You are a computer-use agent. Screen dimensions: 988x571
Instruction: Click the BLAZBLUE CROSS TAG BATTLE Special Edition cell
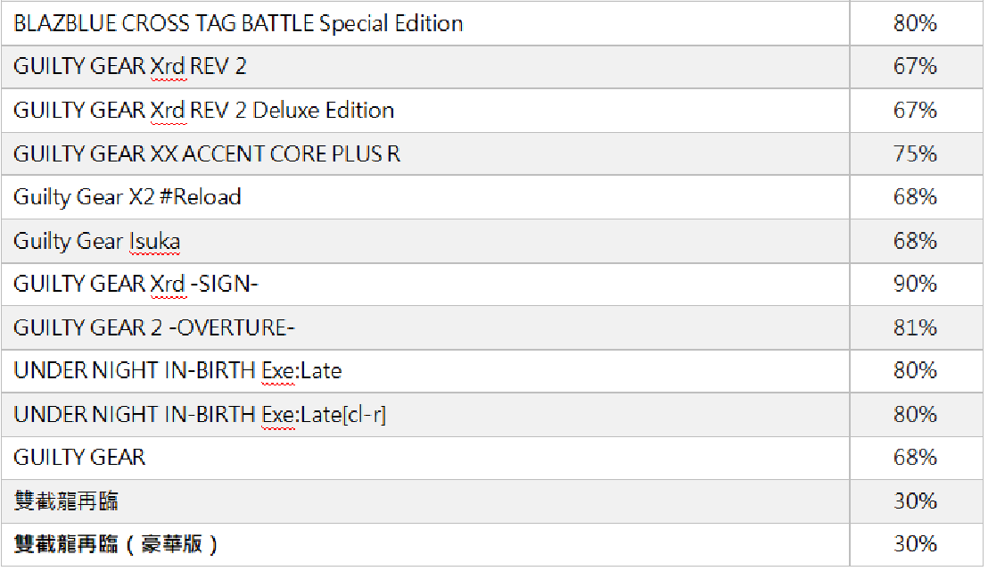[x=238, y=23]
